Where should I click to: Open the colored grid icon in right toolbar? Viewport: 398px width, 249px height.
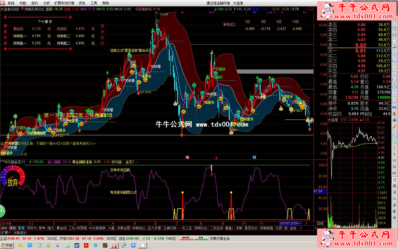tap(394, 35)
